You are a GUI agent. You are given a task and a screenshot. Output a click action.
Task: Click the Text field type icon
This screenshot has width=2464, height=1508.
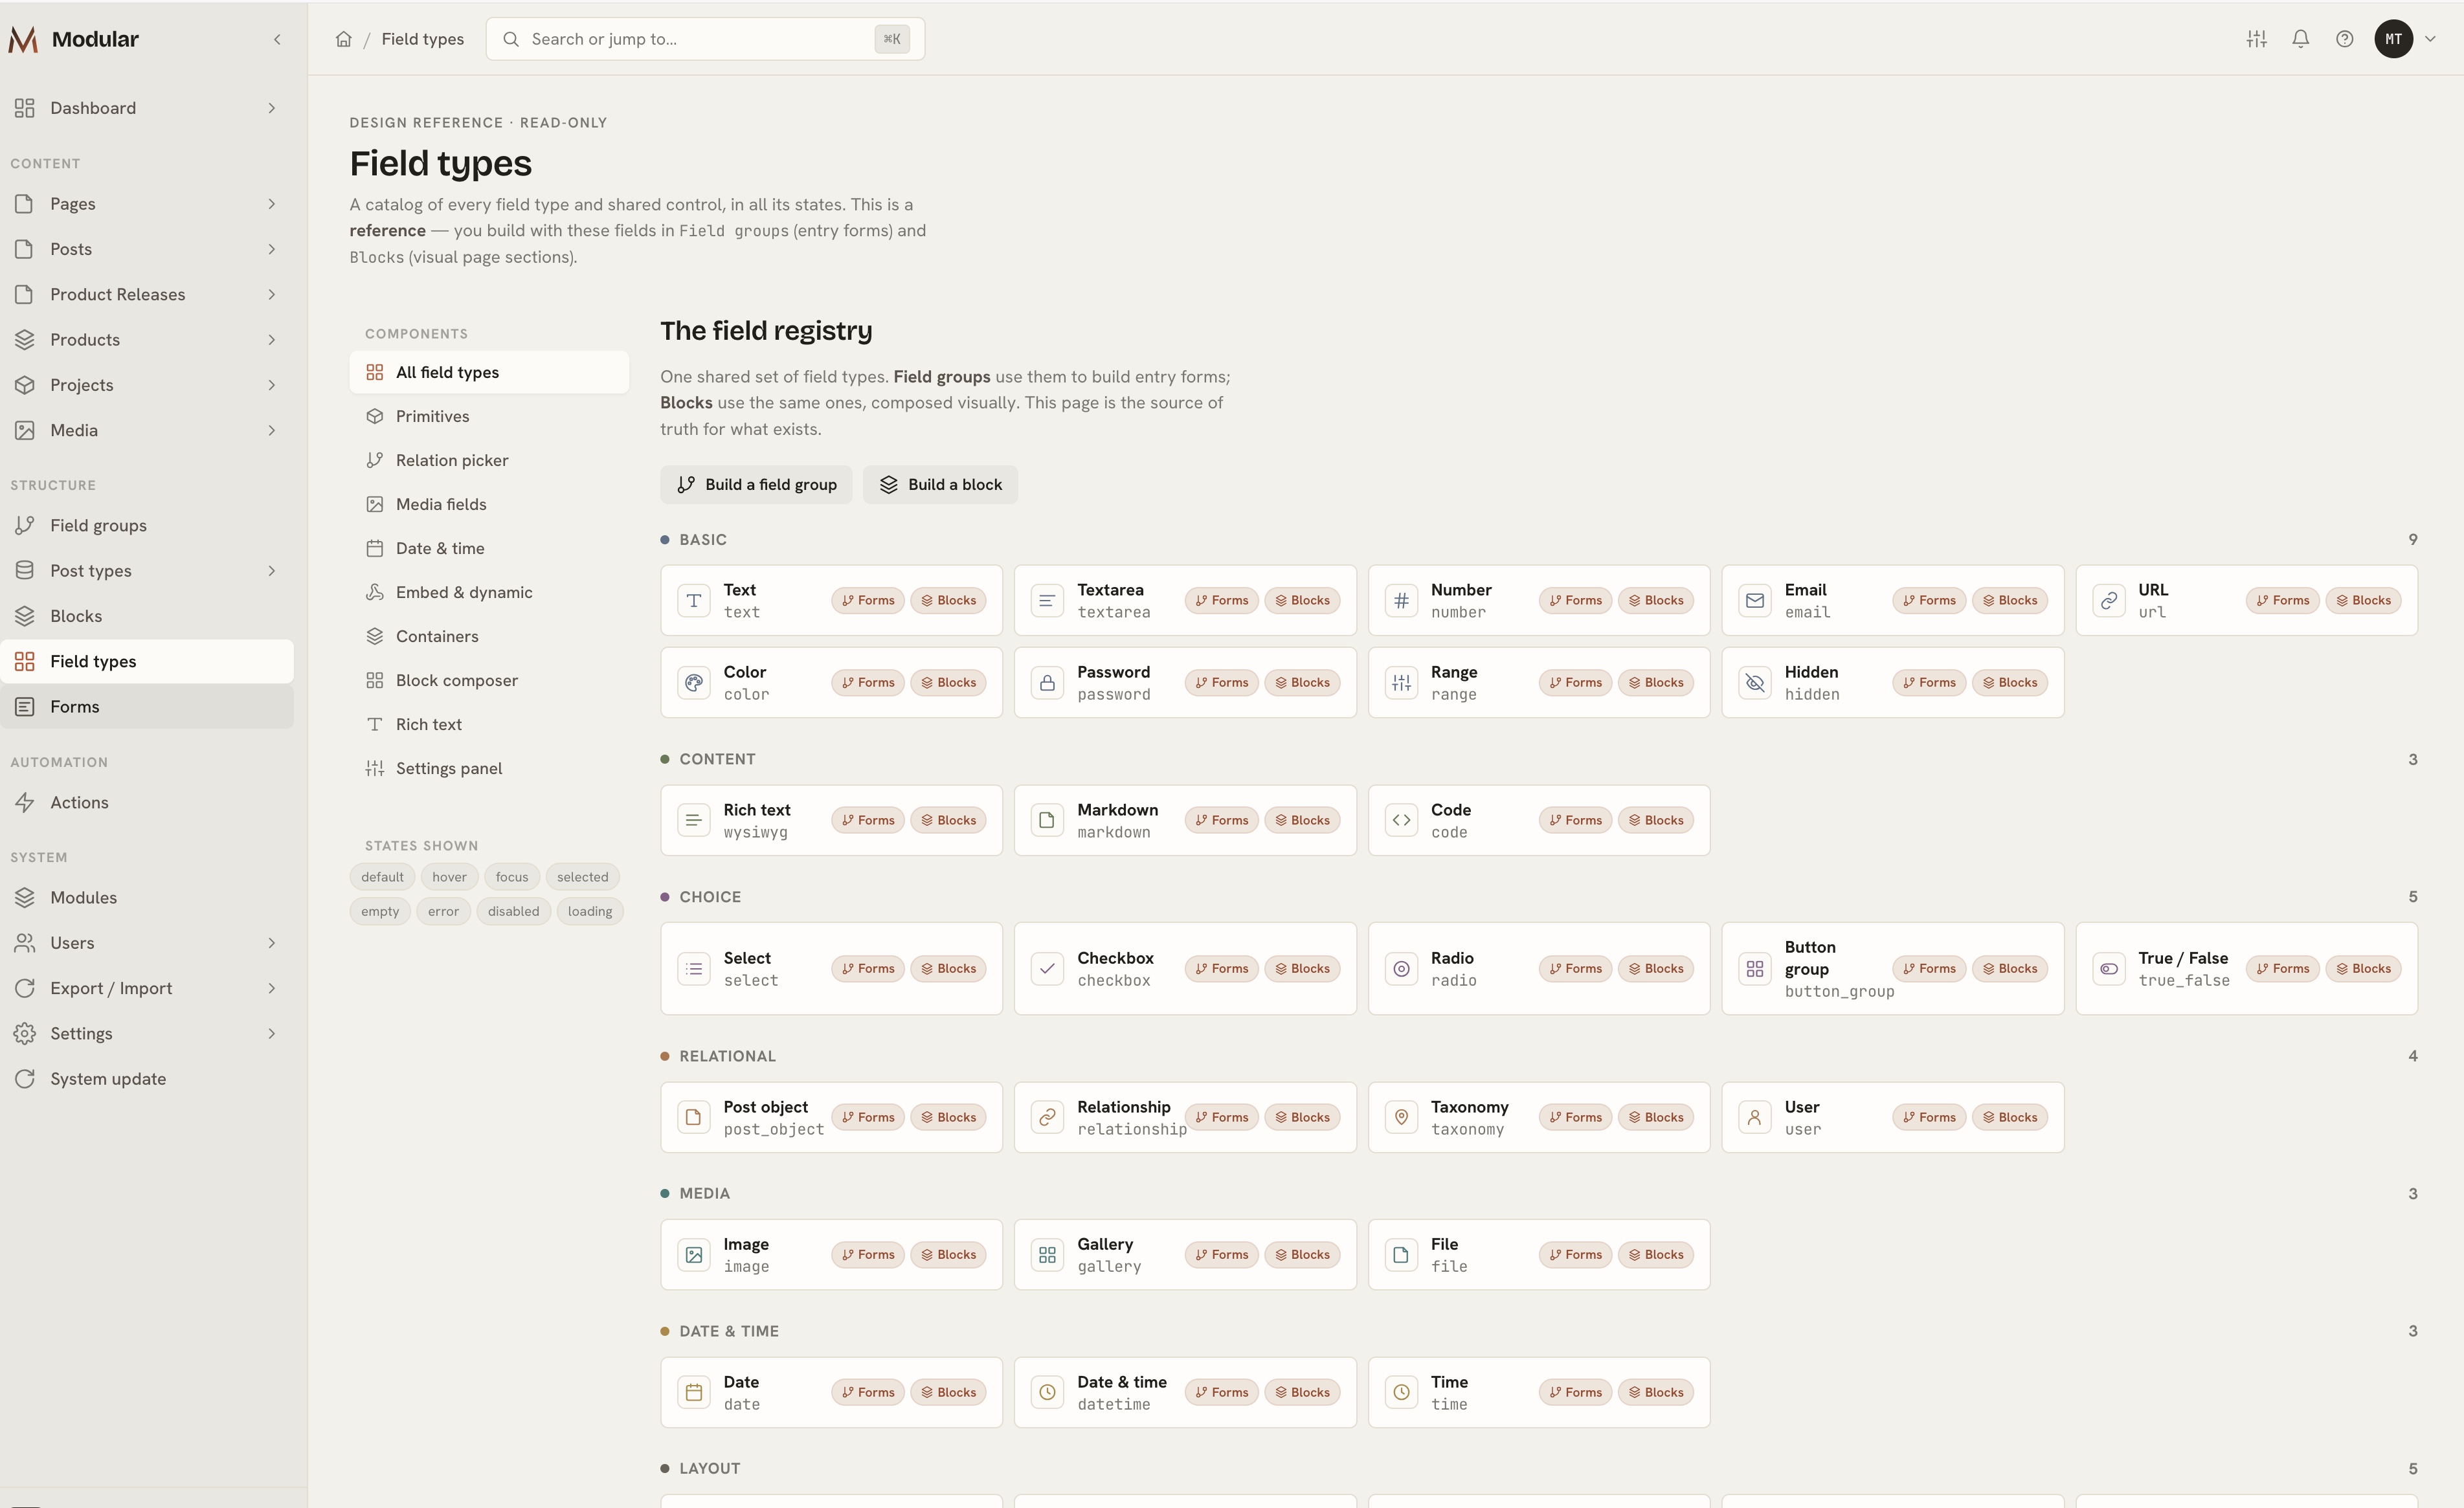tap(693, 600)
